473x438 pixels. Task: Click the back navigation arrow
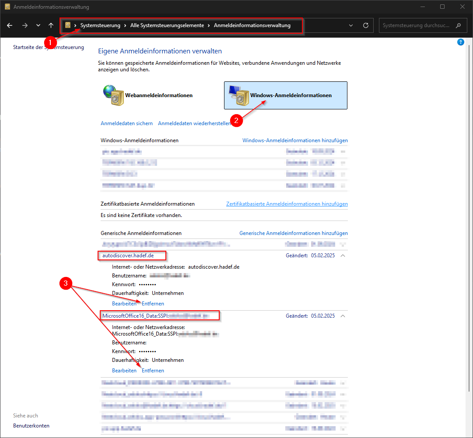[x=10, y=25]
